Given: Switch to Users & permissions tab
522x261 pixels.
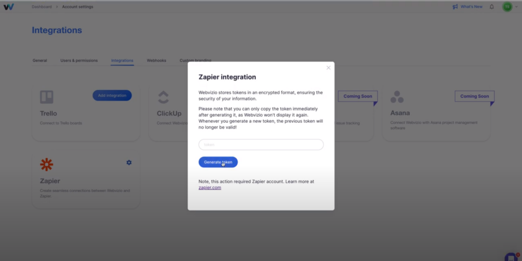Looking at the screenshot, I should click(79, 61).
